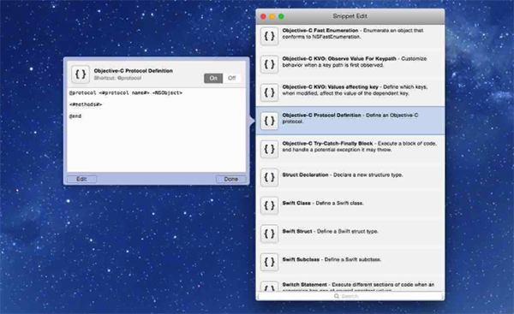Click the braces icon for Try-Catch-Finally Block
This screenshot has height=314, width=514.
pos(269,149)
